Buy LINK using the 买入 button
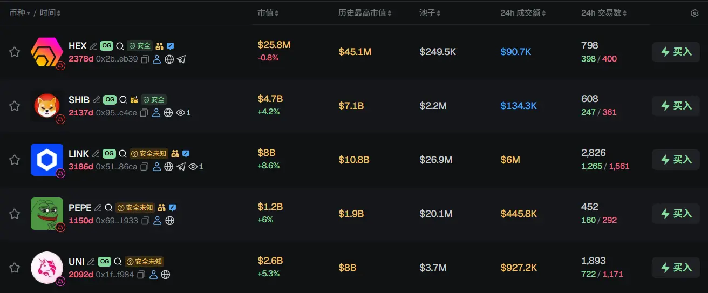 click(x=676, y=160)
